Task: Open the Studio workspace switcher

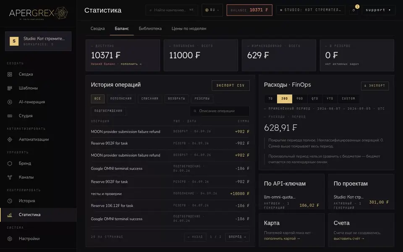Action: point(38,41)
